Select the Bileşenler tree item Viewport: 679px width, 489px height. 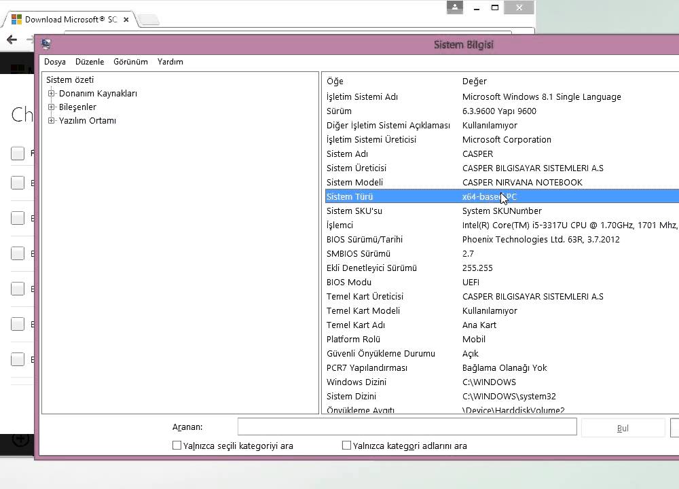(77, 107)
